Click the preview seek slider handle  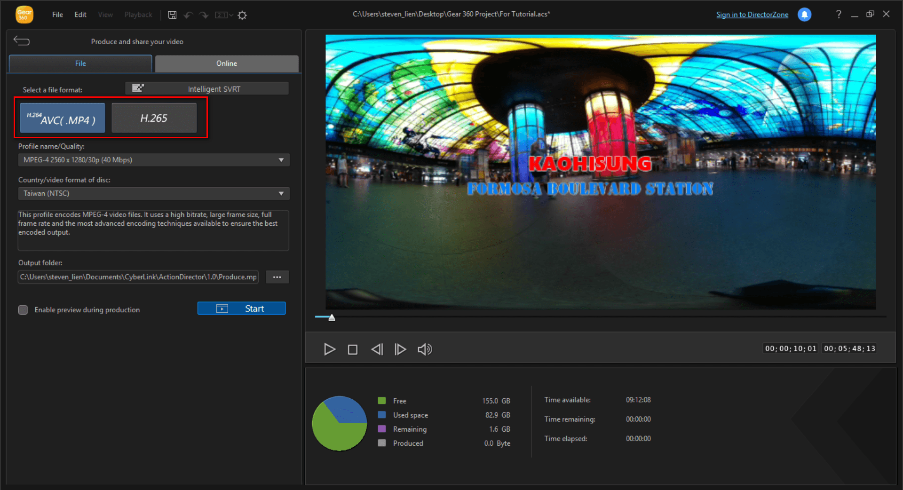(332, 318)
